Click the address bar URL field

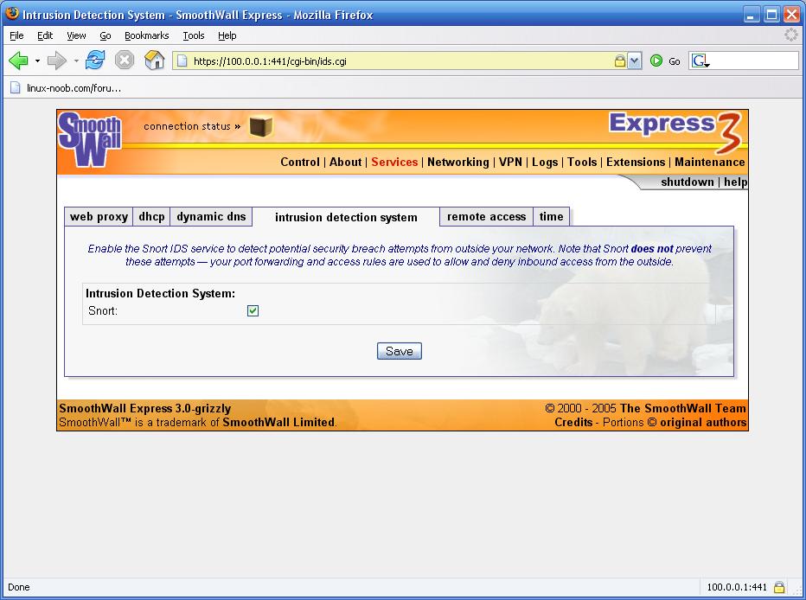point(401,61)
